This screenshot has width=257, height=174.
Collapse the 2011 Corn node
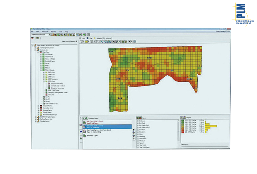click(x=44, y=81)
